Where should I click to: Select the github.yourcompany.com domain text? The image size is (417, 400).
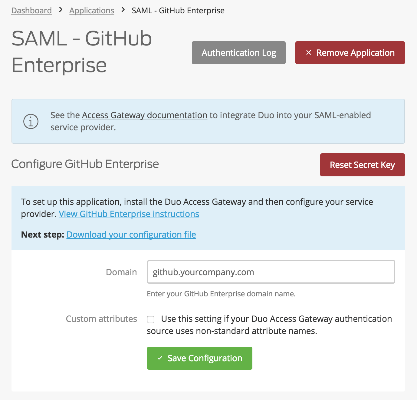pyautogui.click(x=203, y=272)
